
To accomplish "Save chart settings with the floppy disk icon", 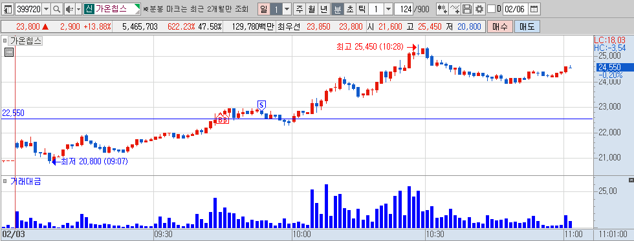I will point(467,8).
